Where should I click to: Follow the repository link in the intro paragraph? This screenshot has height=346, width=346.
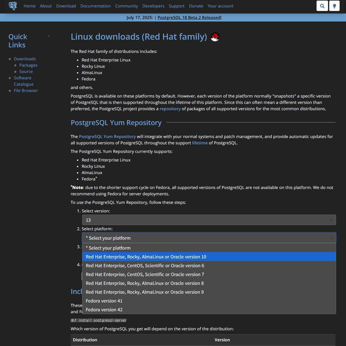pos(170,109)
